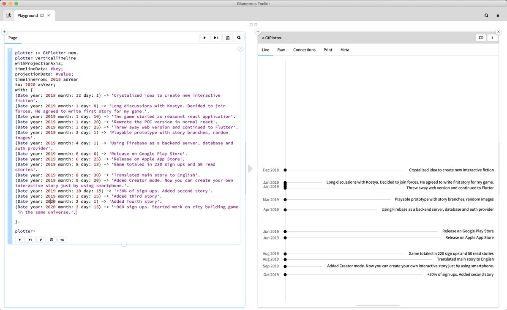Open search in the Page toolbar

(x=239, y=38)
